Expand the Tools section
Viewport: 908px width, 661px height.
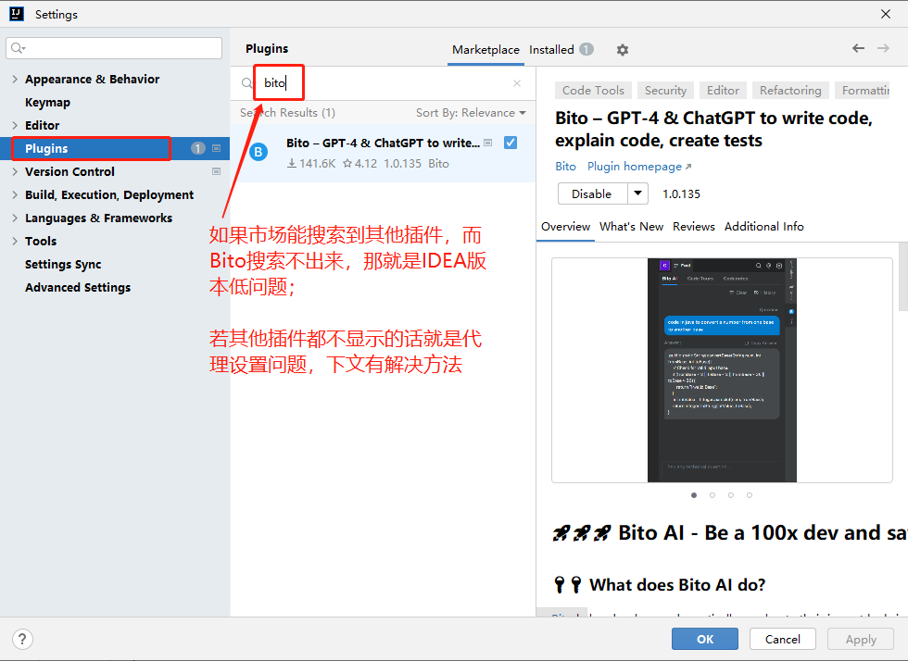point(15,241)
